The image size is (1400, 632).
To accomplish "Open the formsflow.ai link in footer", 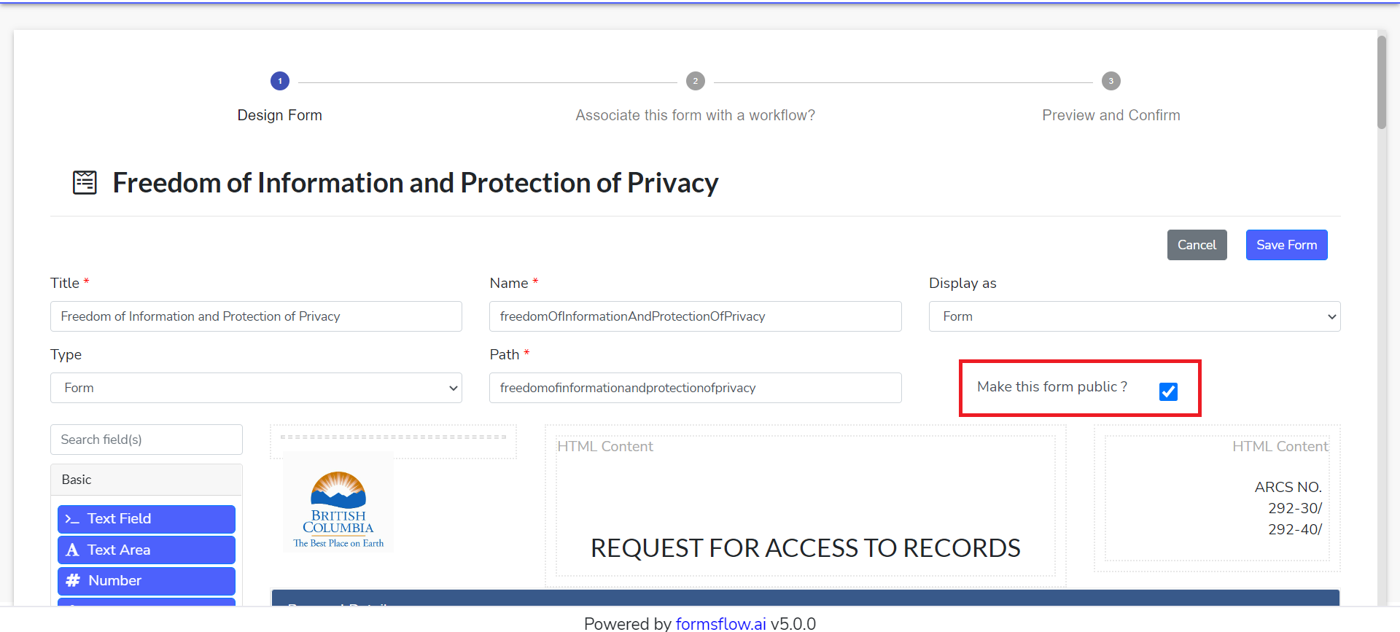I will pyautogui.click(x=721, y=623).
